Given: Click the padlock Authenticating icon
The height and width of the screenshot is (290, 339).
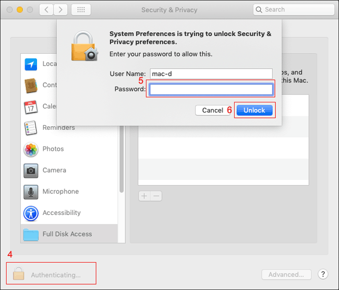Looking at the screenshot, I should pyautogui.click(x=19, y=274).
